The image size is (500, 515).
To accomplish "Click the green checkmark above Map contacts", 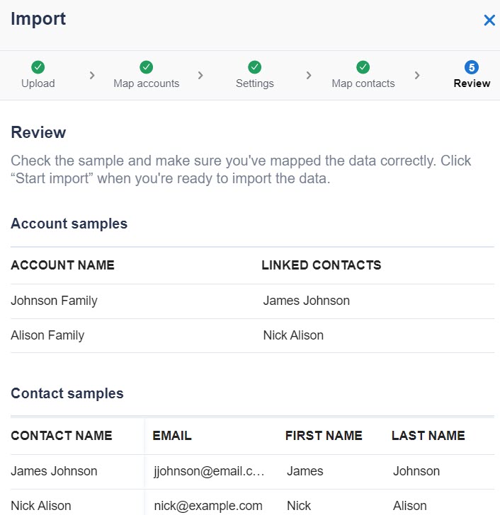I will (x=363, y=67).
